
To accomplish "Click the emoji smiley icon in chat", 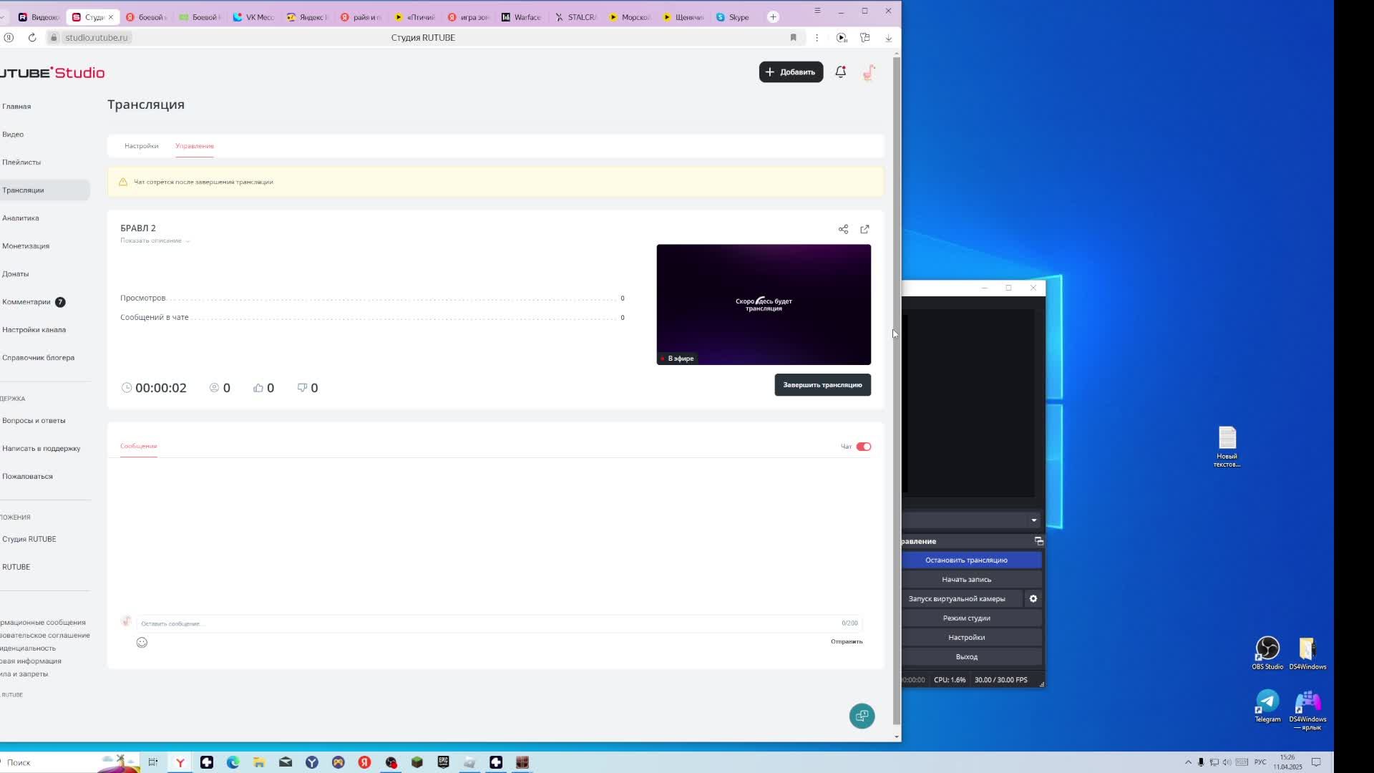I will click(x=142, y=642).
